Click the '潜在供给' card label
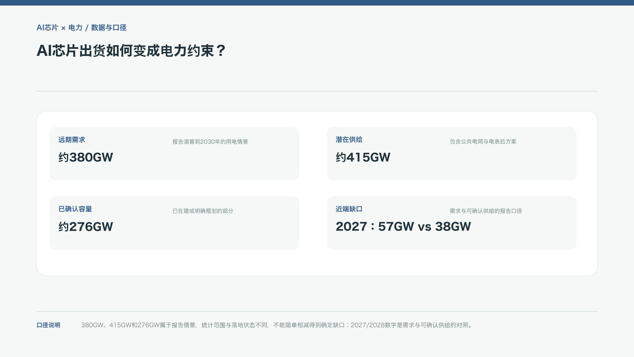Screen dimensions: 634x357 click(x=349, y=140)
